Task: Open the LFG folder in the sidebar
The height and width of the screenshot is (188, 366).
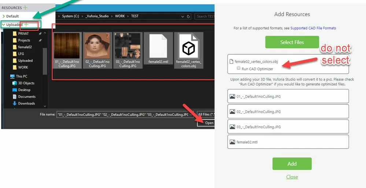Action: 21,54
